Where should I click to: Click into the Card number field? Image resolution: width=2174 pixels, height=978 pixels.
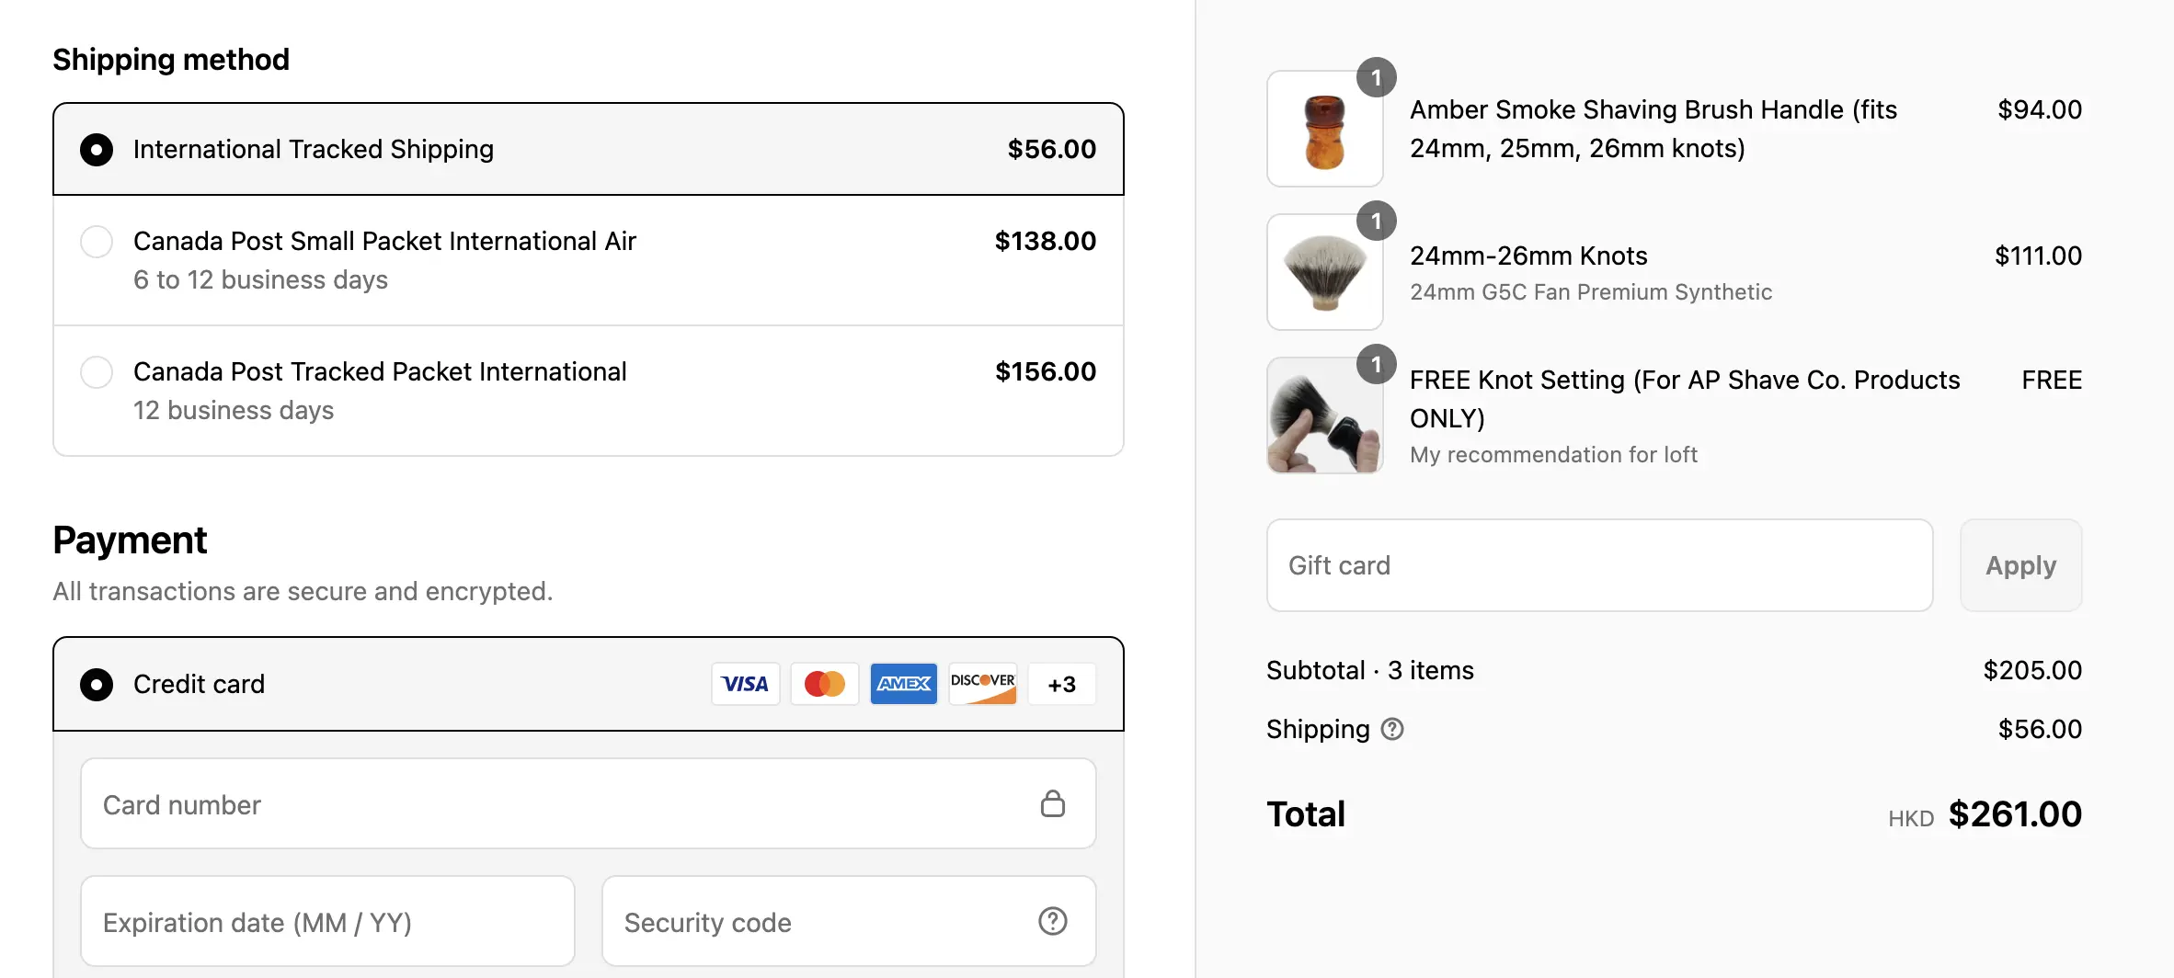pyautogui.click(x=589, y=804)
